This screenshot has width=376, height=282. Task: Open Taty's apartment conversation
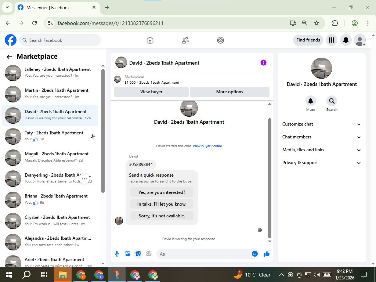(x=50, y=136)
